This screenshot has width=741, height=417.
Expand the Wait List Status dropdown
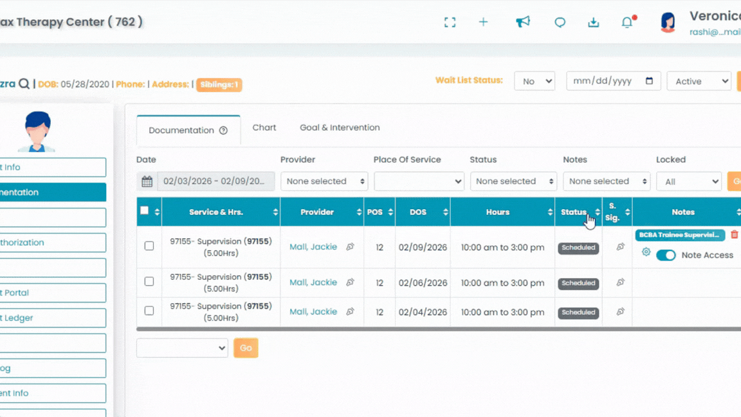pos(535,82)
